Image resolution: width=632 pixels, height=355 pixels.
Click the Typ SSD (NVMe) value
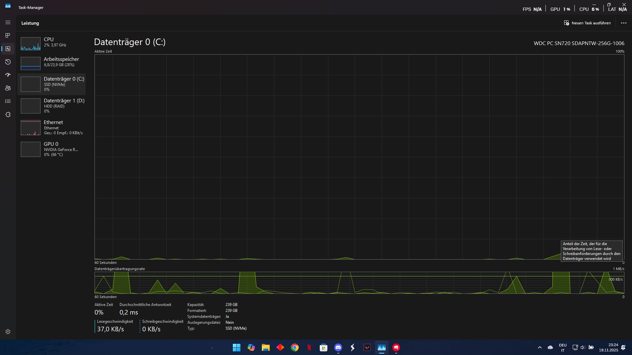click(236, 328)
